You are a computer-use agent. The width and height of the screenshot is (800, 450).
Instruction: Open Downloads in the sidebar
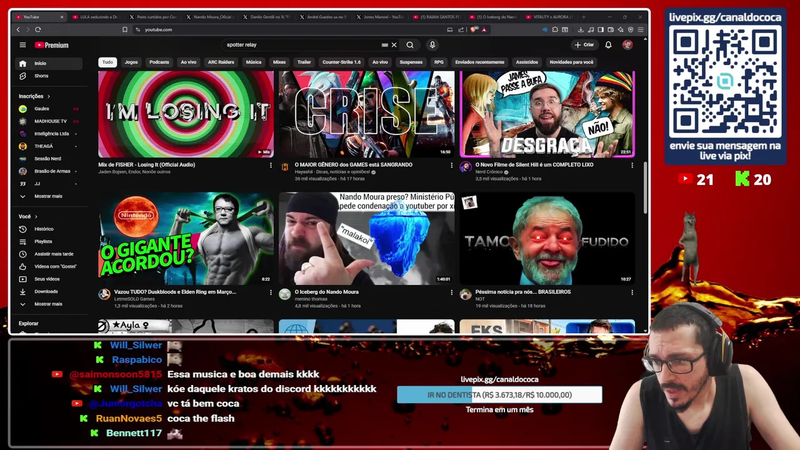tap(49, 291)
